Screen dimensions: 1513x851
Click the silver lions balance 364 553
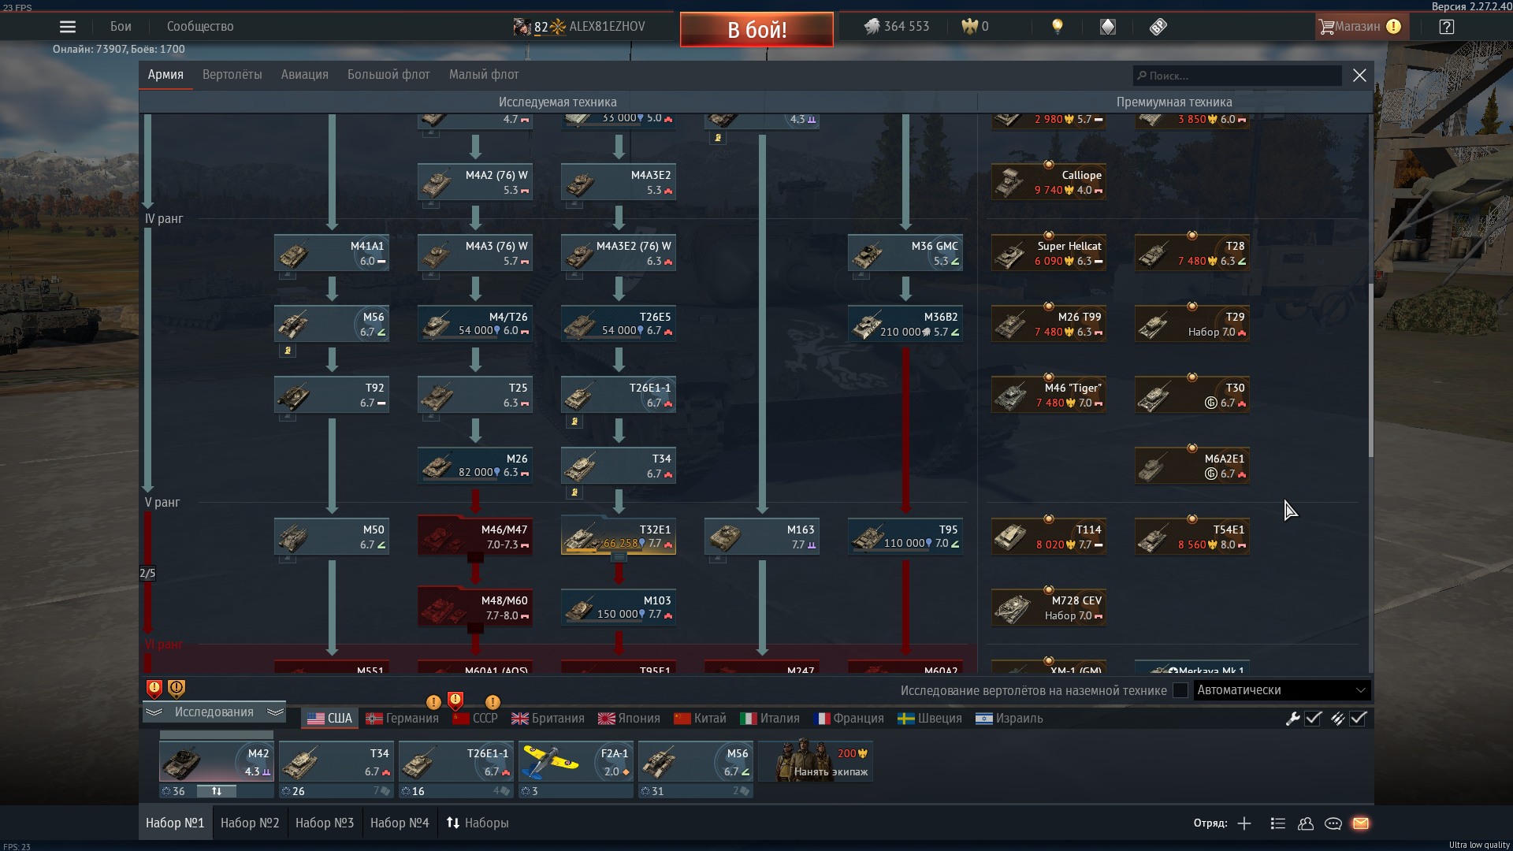coord(897,27)
